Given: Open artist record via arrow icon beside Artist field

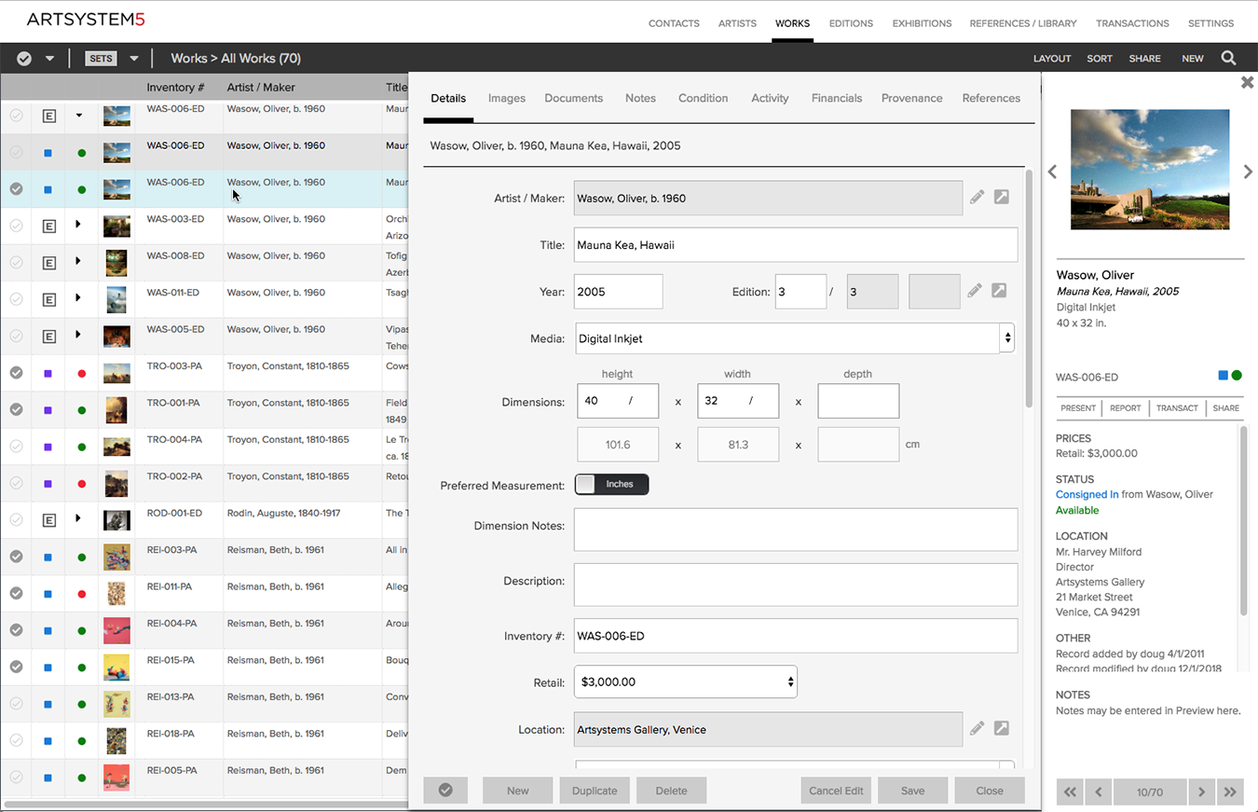Looking at the screenshot, I should pos(1001,197).
